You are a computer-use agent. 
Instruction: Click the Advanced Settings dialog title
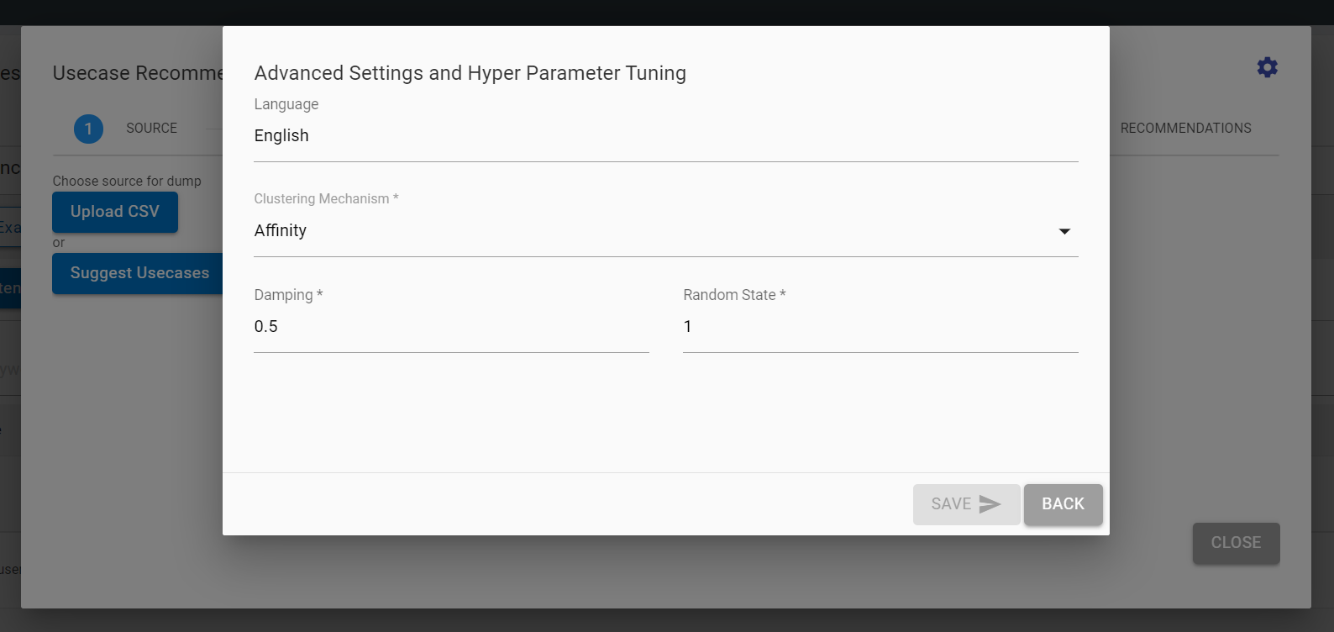tap(470, 73)
